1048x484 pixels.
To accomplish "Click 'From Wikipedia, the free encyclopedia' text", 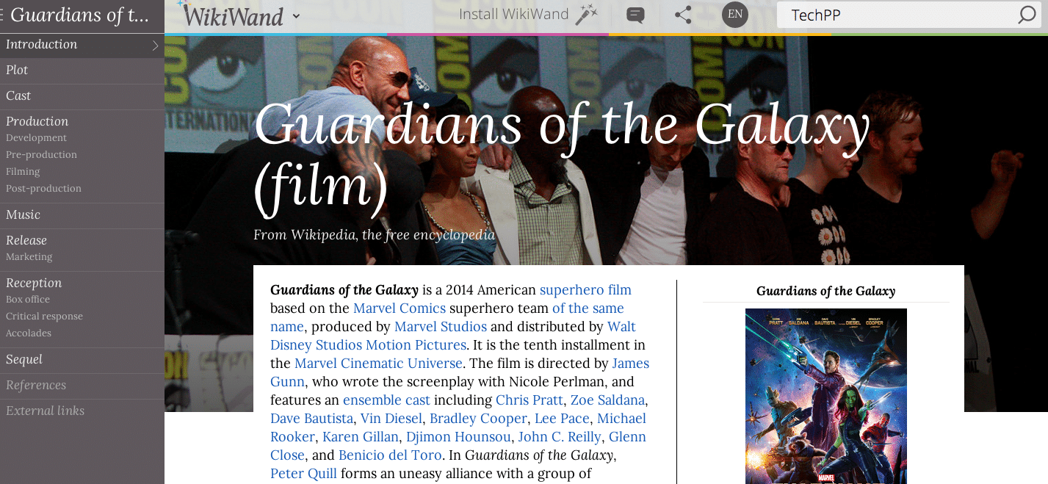I will pyautogui.click(x=374, y=235).
